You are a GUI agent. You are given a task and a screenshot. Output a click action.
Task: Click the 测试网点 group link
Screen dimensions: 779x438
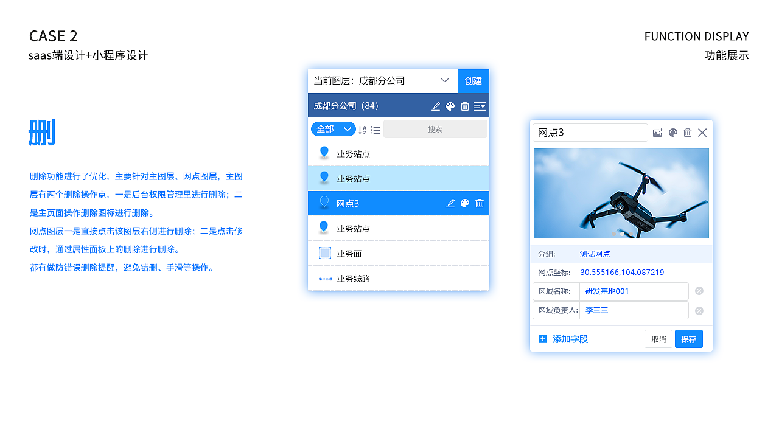pos(595,254)
